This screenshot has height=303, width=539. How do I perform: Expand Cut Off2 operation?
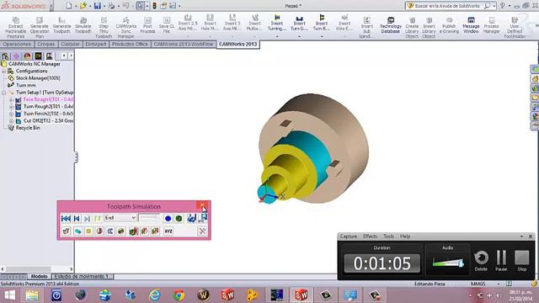tap(11, 121)
